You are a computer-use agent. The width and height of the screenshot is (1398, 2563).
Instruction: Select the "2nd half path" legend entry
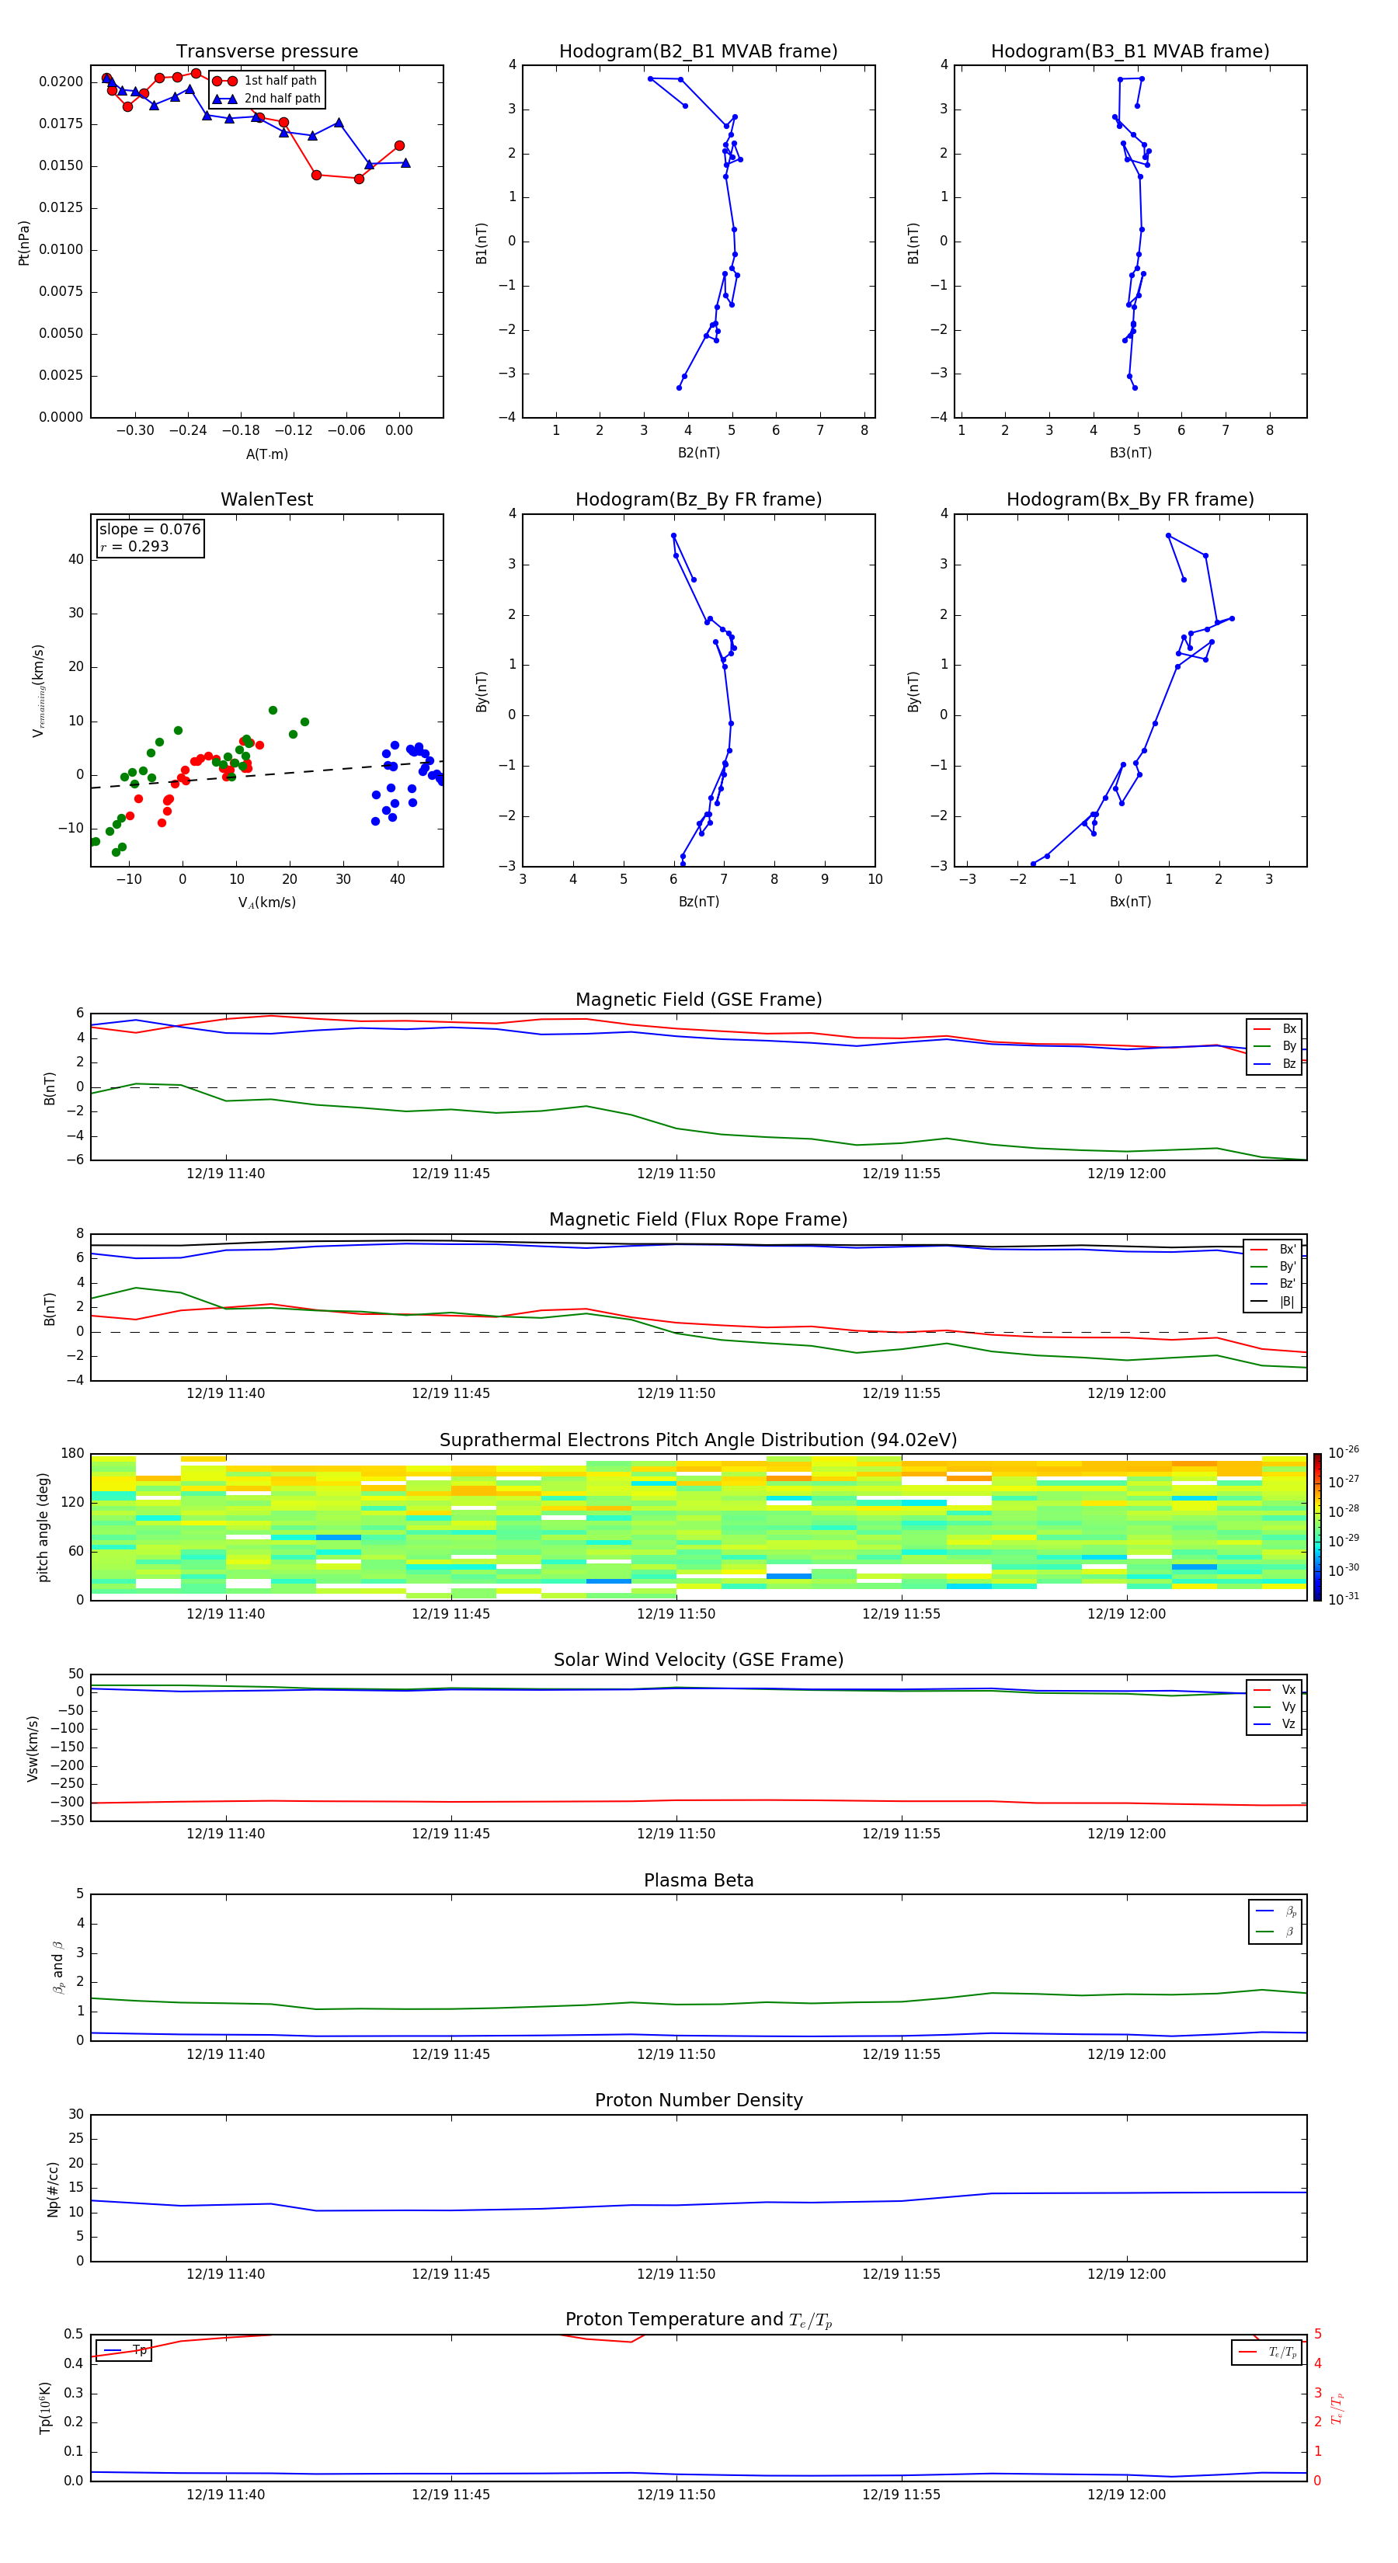click(x=266, y=99)
